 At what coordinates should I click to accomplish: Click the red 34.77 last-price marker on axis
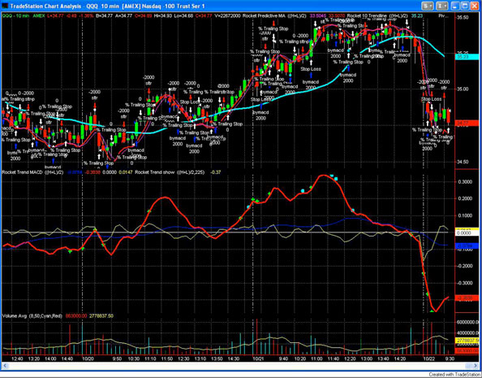[x=467, y=124]
